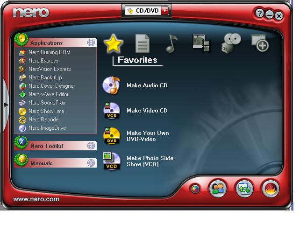The image size is (299, 239).
Task: Collapse the Applications section chevron
Action: pyautogui.click(x=91, y=42)
